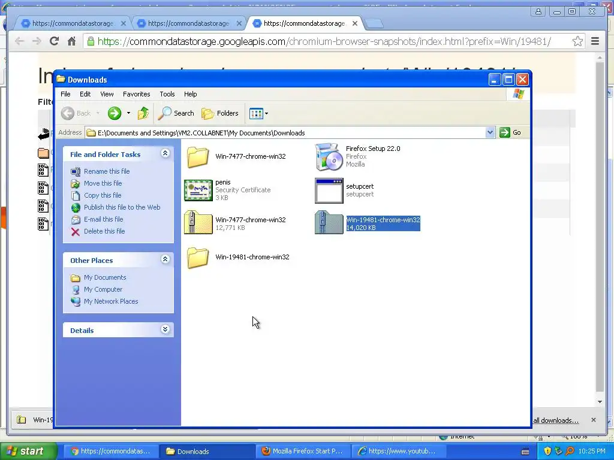Expand the address bar dropdown arrow

[x=490, y=132]
